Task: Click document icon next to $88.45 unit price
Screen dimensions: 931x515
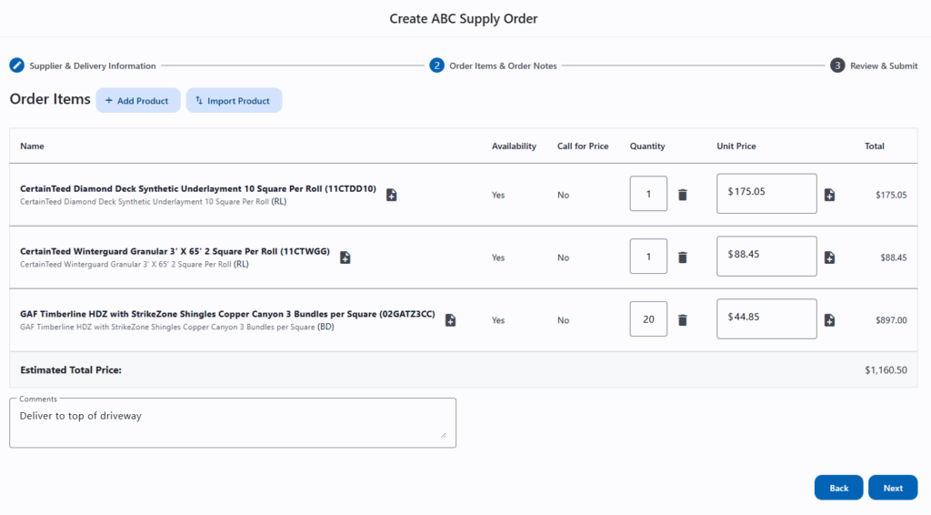Action: coord(829,257)
